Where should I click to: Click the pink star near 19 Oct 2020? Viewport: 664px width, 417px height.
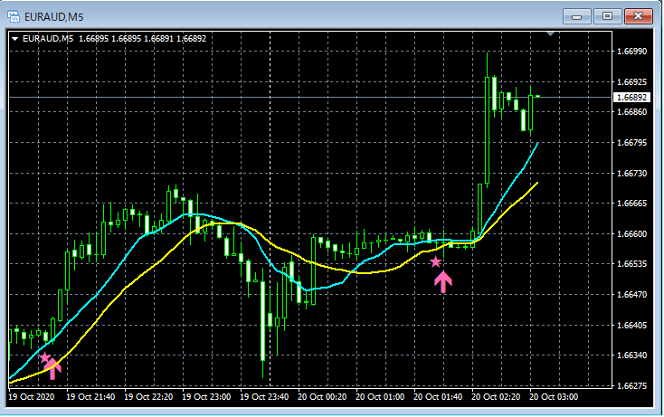44,357
